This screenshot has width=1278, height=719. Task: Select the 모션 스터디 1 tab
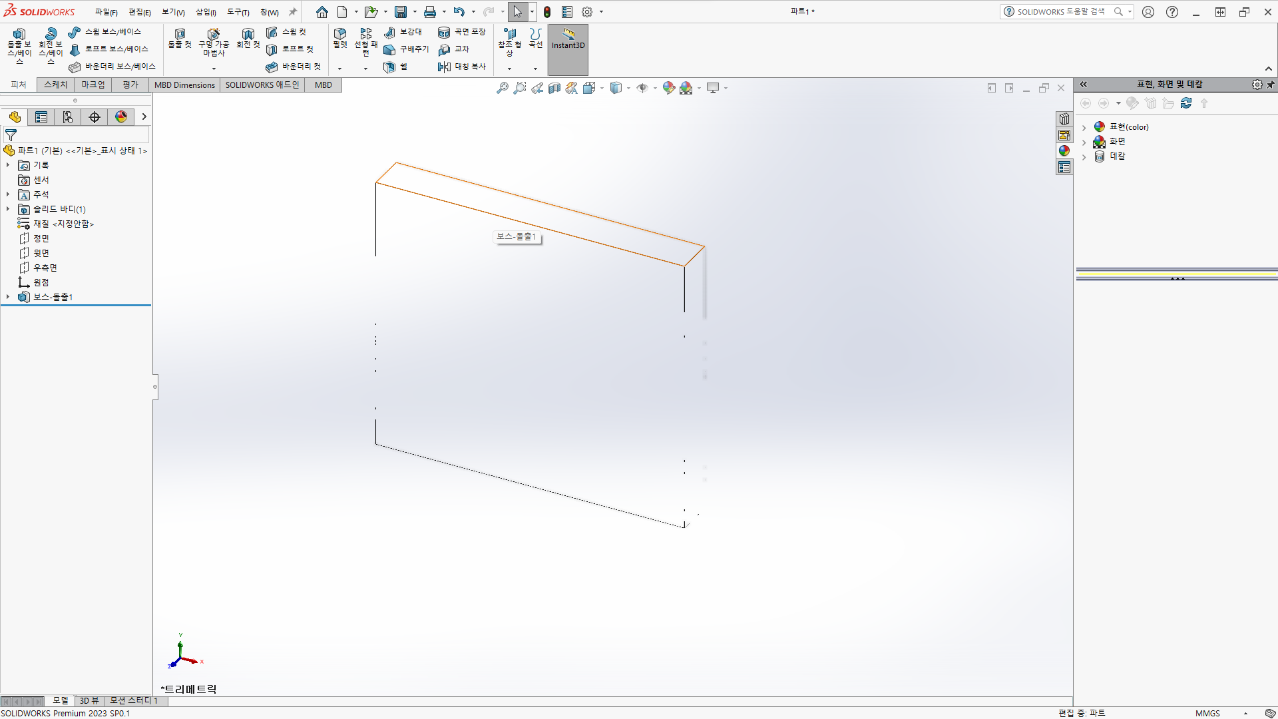pos(133,700)
